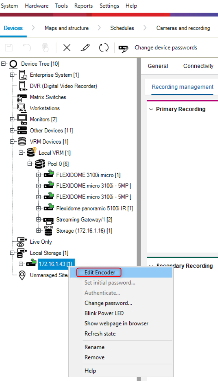Click the Change device passwords icon
This screenshot has height=381, width=218.
[123, 48]
